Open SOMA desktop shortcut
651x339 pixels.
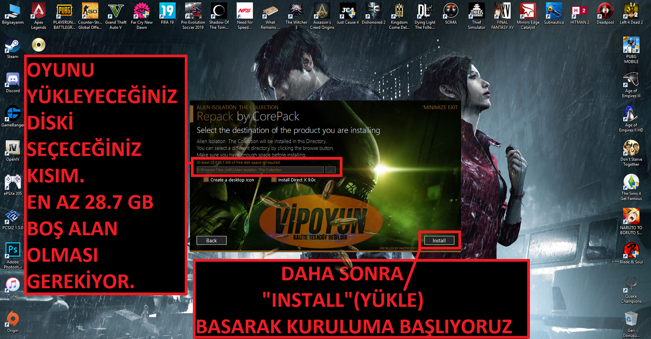coord(451,14)
